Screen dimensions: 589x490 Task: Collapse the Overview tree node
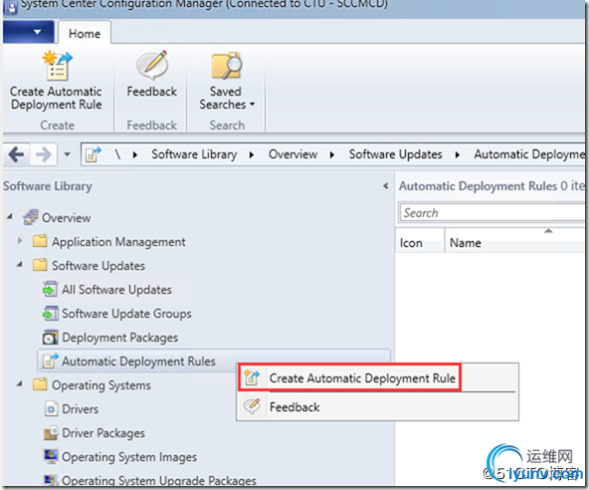(10, 216)
